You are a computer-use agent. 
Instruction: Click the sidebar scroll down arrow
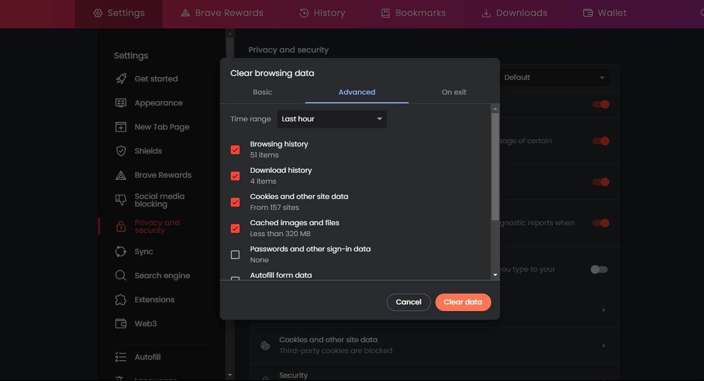[x=230, y=375]
